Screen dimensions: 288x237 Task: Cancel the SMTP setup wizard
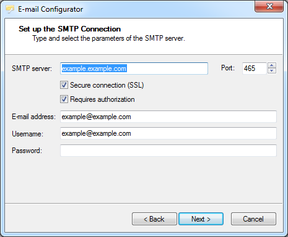[x=253, y=219]
